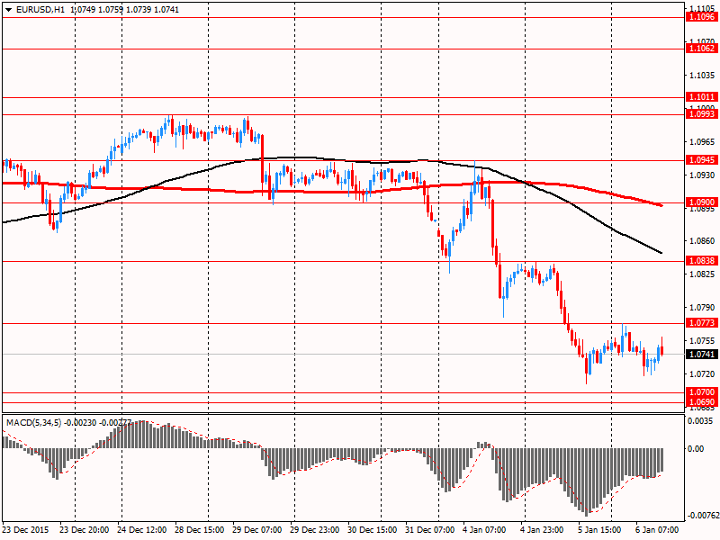This screenshot has width=720, height=540.
Task: Click the 1.0790 price scale value
Action: coord(702,307)
